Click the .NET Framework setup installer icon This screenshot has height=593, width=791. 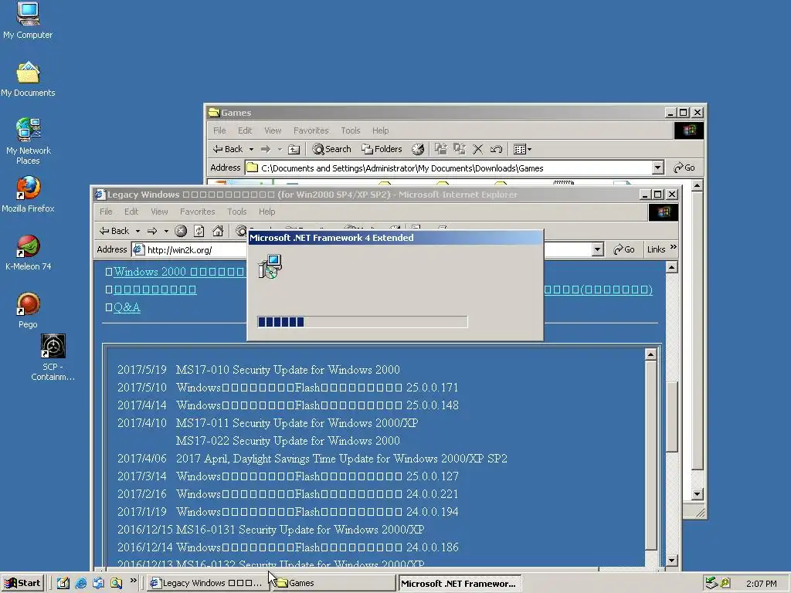[270, 266]
